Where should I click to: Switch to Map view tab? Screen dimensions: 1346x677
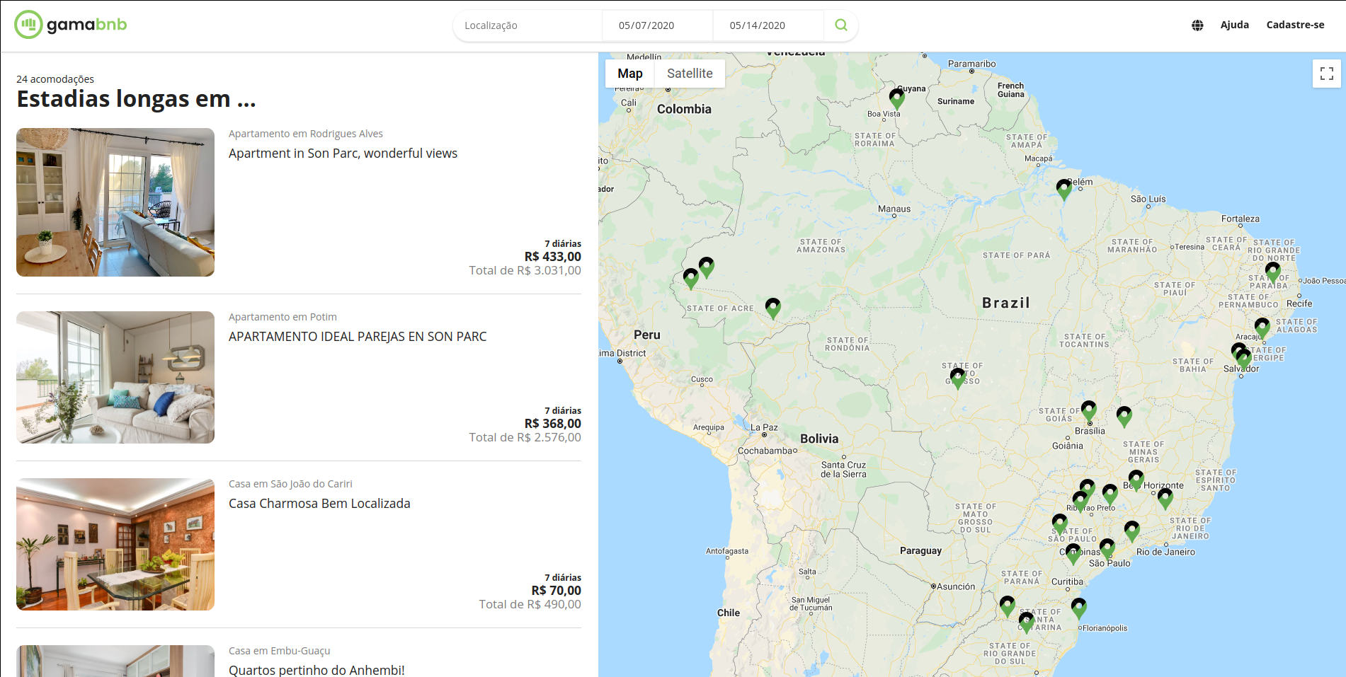[630, 74]
